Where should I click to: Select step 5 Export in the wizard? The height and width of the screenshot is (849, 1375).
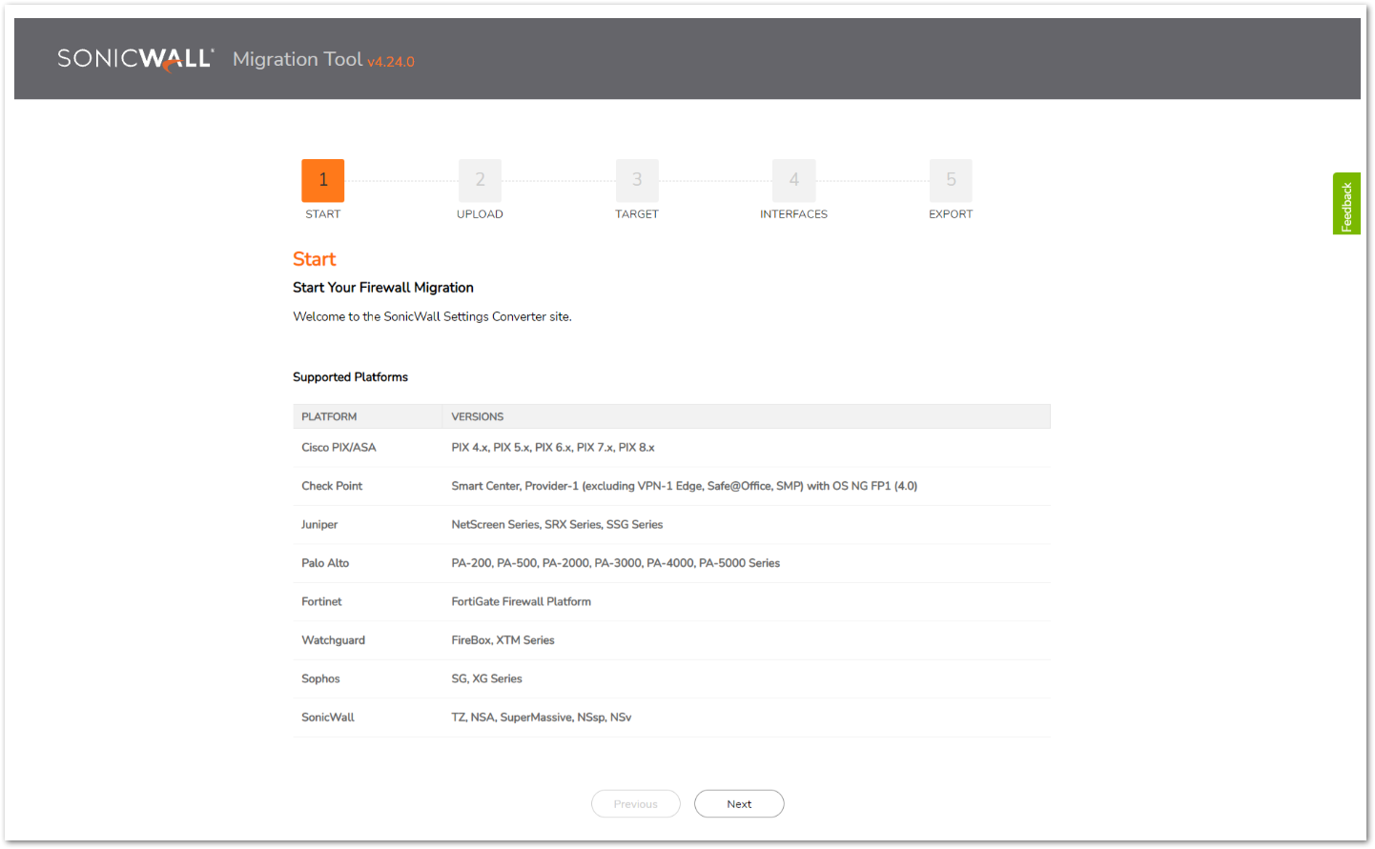[951, 180]
